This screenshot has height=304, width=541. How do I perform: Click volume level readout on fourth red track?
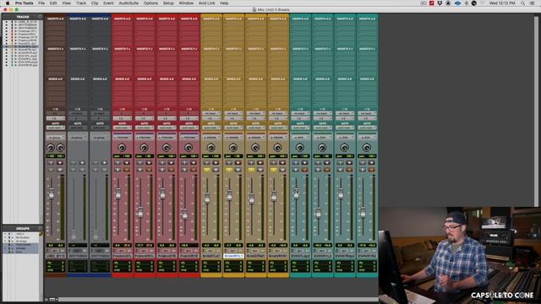pos(189,246)
